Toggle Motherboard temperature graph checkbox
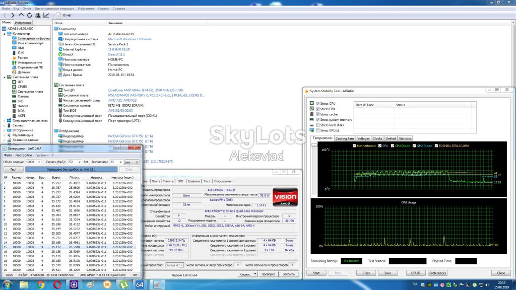This screenshot has width=516, height=290. [354, 146]
